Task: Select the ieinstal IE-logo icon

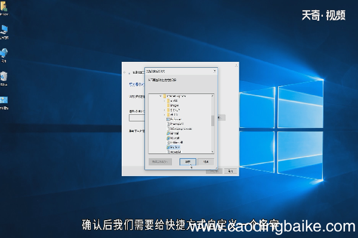Action: (168, 133)
